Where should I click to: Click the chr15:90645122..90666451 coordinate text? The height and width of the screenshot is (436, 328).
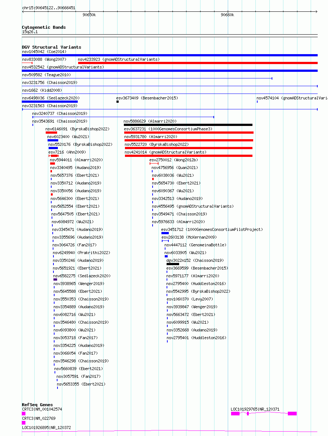coord(49,8)
